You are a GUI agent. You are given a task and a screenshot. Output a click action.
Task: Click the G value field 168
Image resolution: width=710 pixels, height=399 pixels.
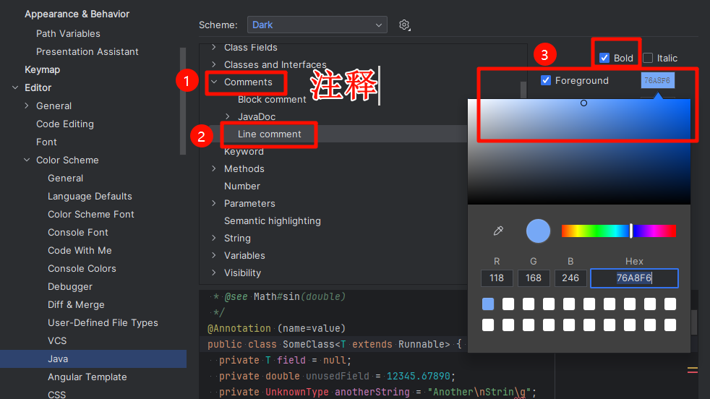click(x=534, y=278)
